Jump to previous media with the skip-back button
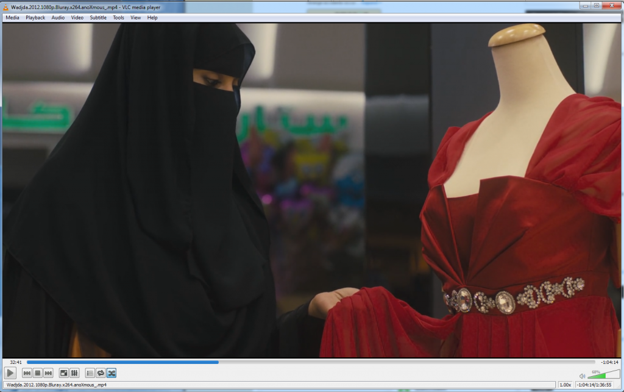The width and height of the screenshot is (624, 392). pyautogui.click(x=27, y=373)
